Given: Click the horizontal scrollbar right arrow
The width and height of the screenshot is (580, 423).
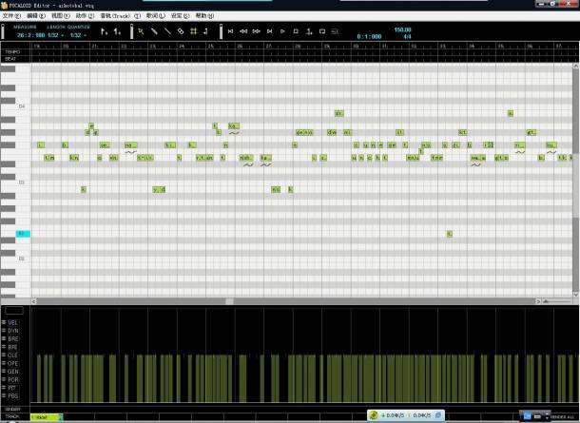Looking at the screenshot, I should (x=538, y=301).
